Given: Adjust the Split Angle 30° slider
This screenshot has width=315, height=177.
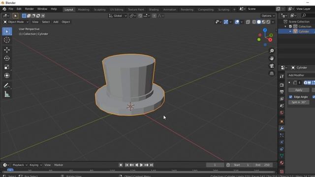Looking at the screenshot, I should [x=299, y=102].
